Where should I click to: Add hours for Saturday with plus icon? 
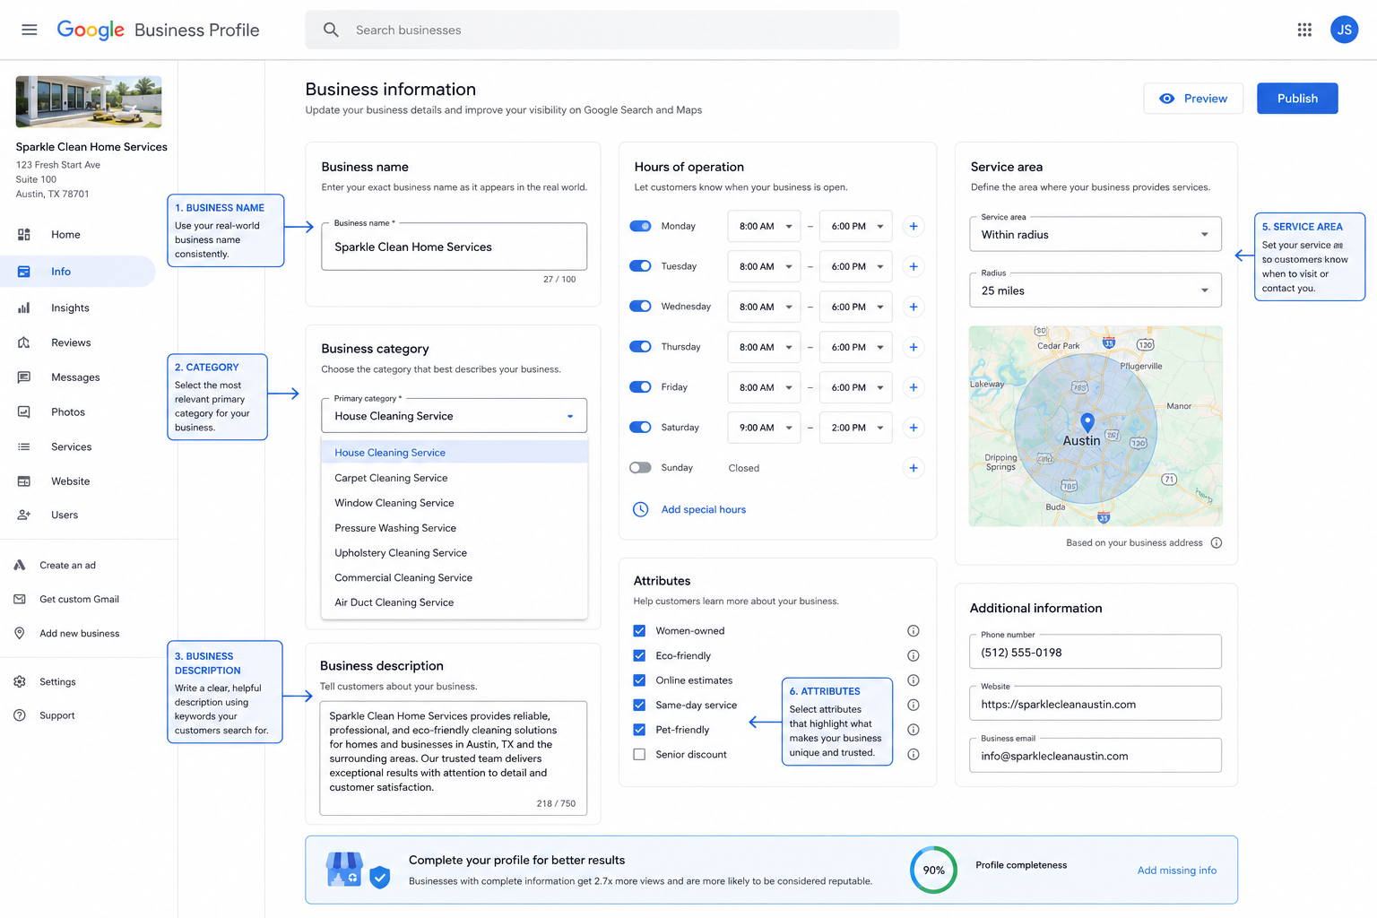coord(914,428)
